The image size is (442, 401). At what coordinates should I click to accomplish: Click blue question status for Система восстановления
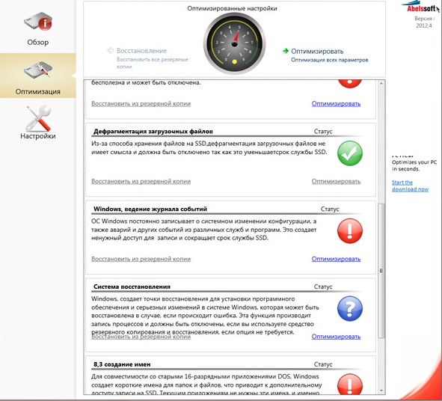click(350, 308)
